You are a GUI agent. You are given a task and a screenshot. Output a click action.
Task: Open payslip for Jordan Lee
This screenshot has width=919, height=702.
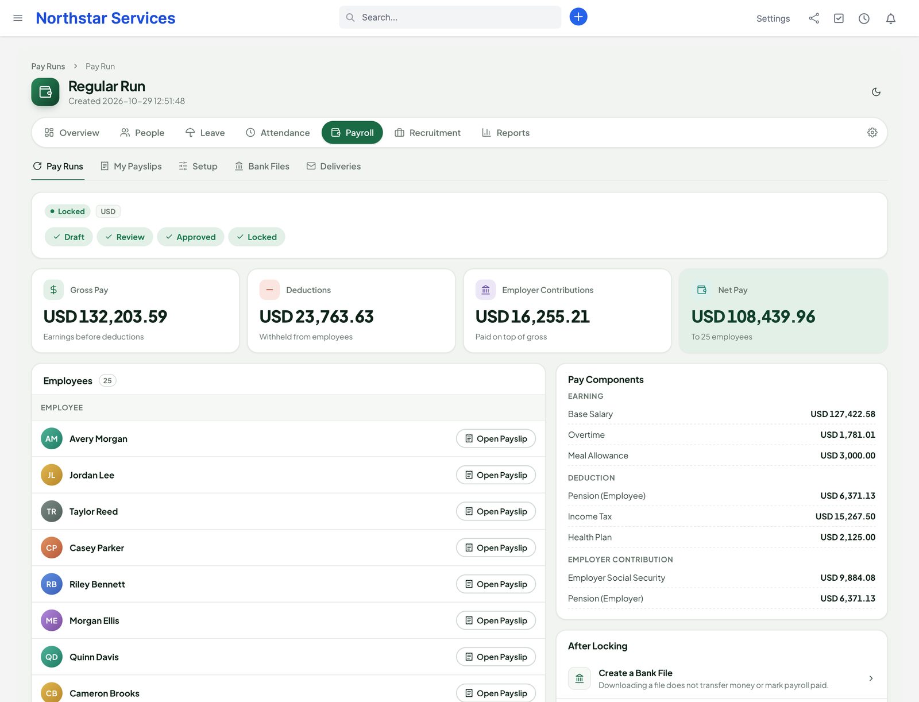pos(496,475)
